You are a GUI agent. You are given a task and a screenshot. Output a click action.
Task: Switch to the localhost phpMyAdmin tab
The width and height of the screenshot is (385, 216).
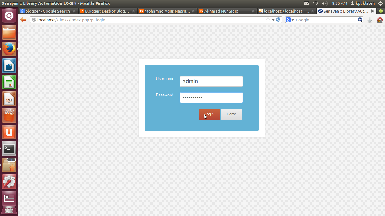point(287,11)
